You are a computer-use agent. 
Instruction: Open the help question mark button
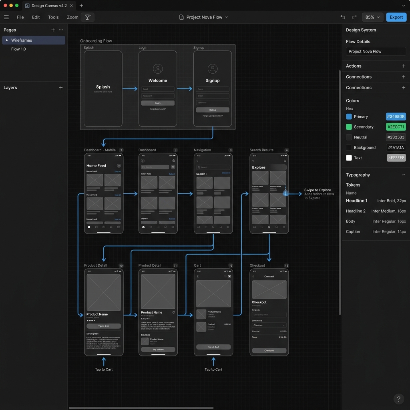[398, 399]
